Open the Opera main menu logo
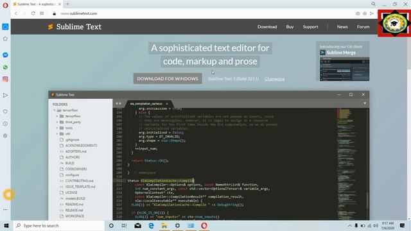Image resolution: width=411 pixels, height=231 pixels. [x=5, y=6]
